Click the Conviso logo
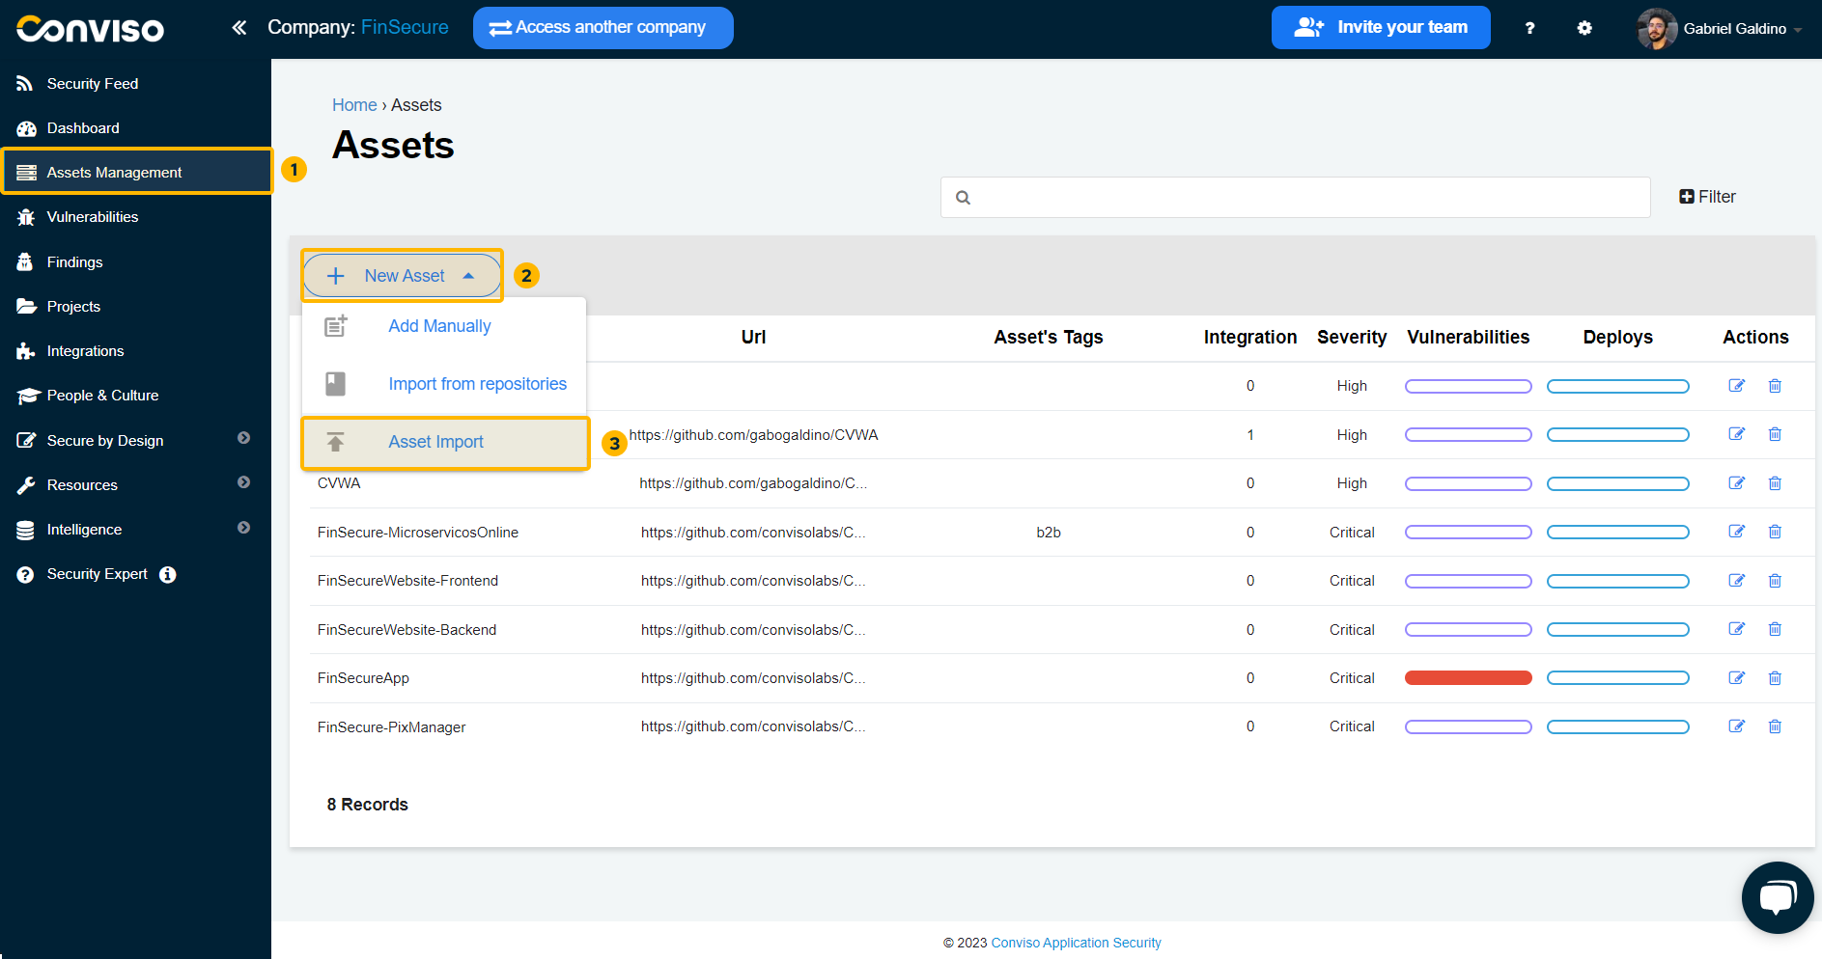1822x959 pixels. pos(91,29)
